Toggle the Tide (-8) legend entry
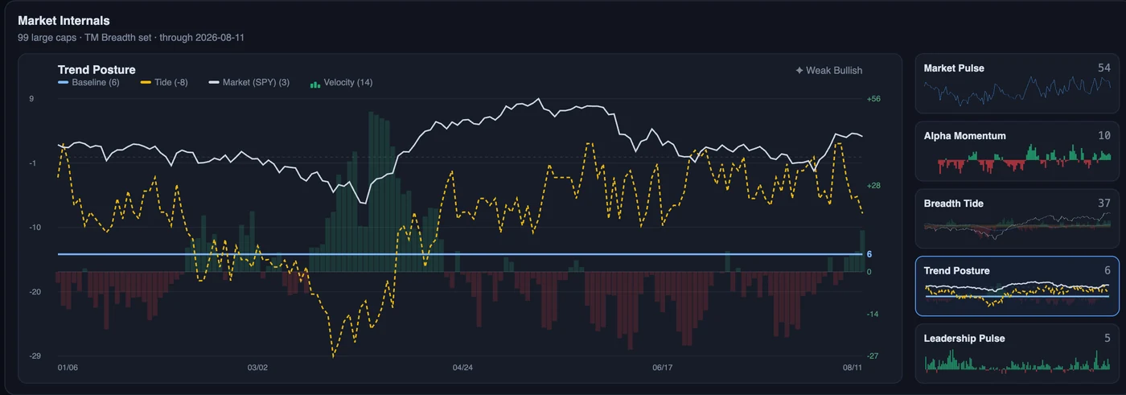Image resolution: width=1126 pixels, height=395 pixels. [x=164, y=83]
